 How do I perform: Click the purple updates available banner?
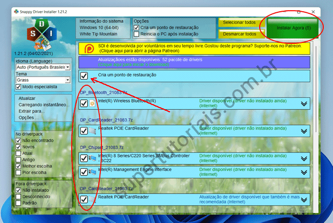tap(195, 62)
